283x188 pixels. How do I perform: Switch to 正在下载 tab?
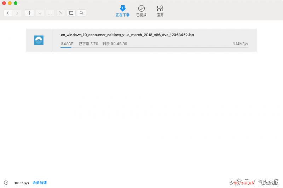click(x=122, y=11)
